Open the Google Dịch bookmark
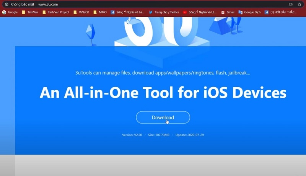Image resolution: width=306 pixels, height=176 pixels. pyautogui.click(x=249, y=12)
